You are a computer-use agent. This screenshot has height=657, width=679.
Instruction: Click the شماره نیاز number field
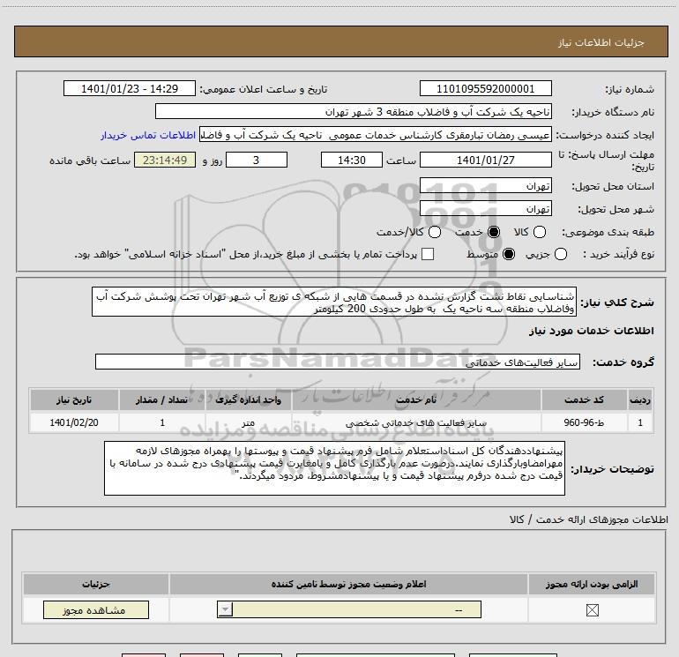(x=485, y=88)
